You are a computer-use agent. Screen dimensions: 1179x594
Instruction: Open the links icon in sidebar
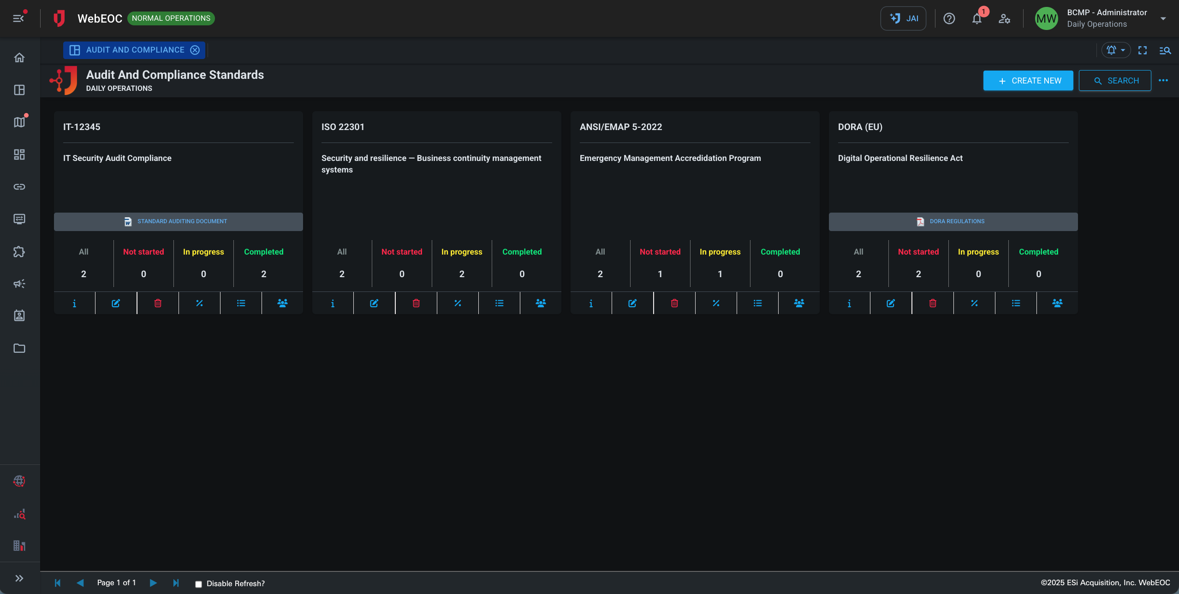coord(19,187)
